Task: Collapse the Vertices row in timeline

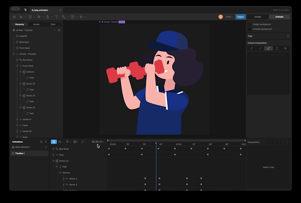Action: coord(60,172)
